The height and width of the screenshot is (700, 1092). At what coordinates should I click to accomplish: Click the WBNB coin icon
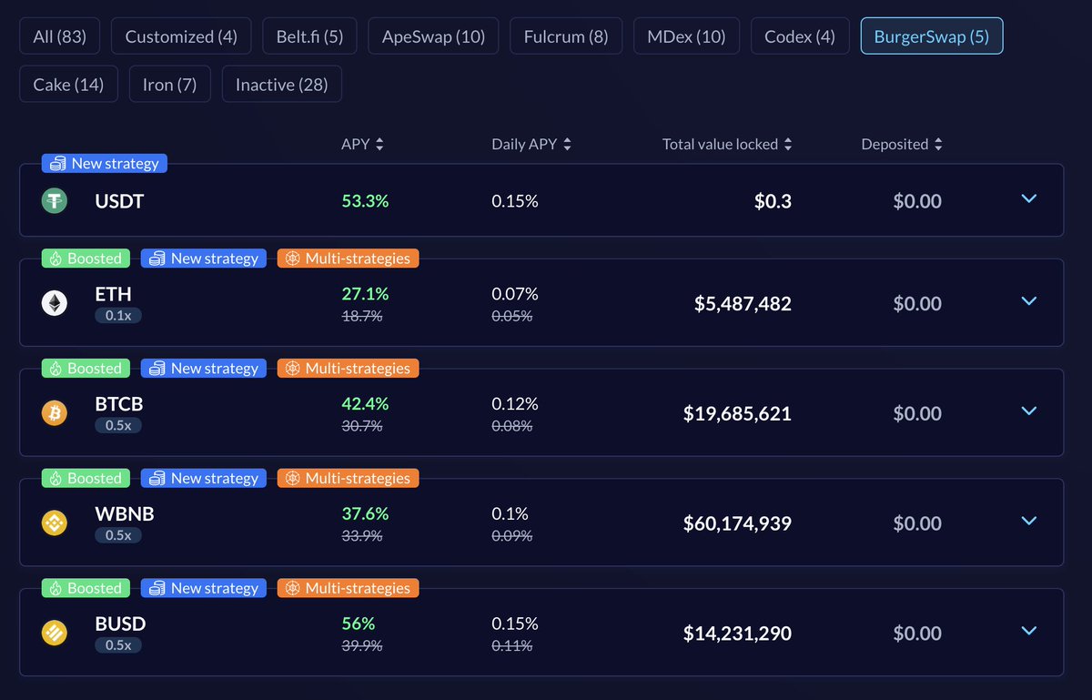55,522
